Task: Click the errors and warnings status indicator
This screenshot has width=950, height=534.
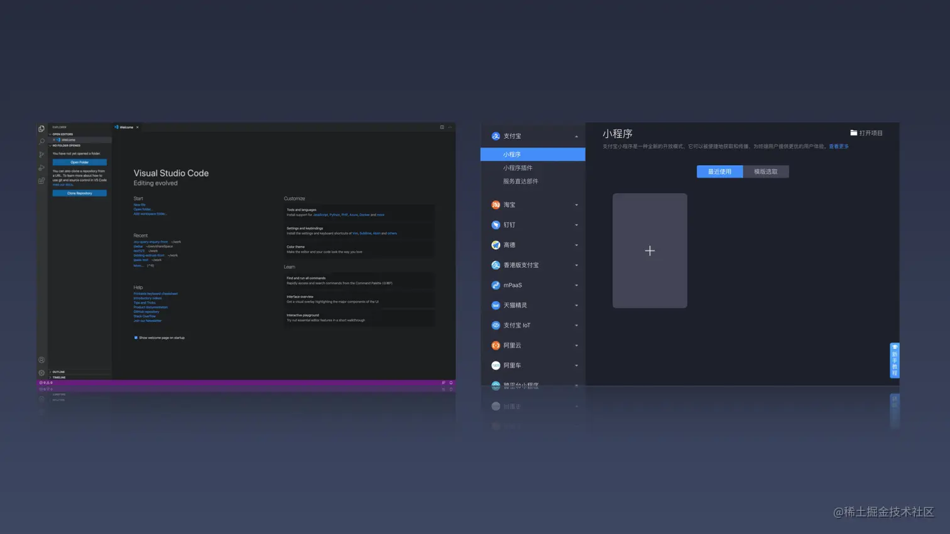Action: (46, 383)
